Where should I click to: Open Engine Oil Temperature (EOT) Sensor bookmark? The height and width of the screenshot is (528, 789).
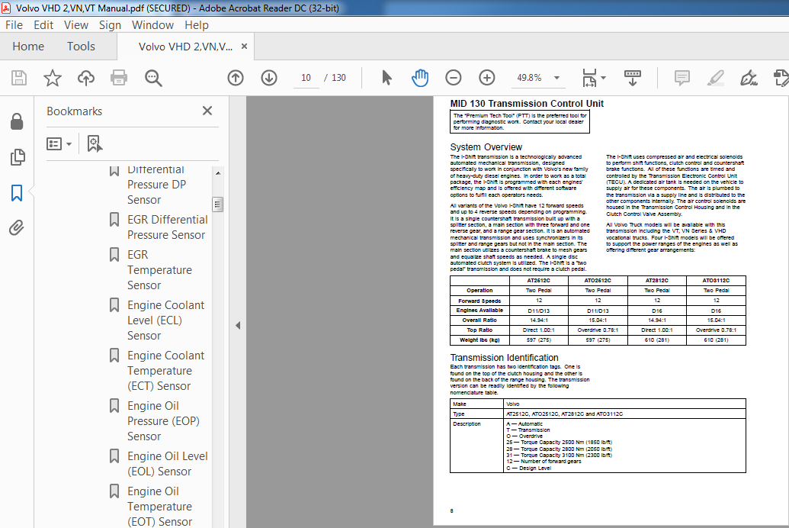click(x=159, y=507)
